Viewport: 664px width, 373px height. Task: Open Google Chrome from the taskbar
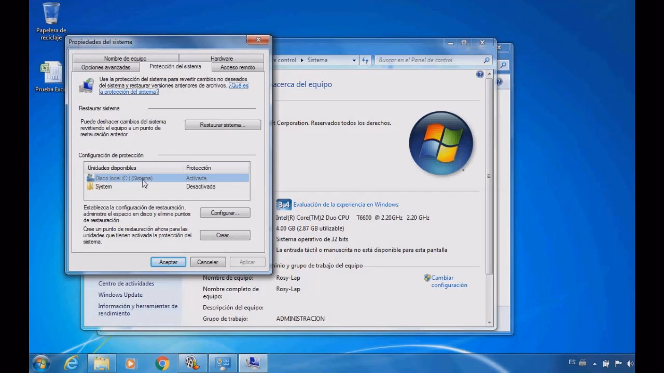tap(161, 363)
